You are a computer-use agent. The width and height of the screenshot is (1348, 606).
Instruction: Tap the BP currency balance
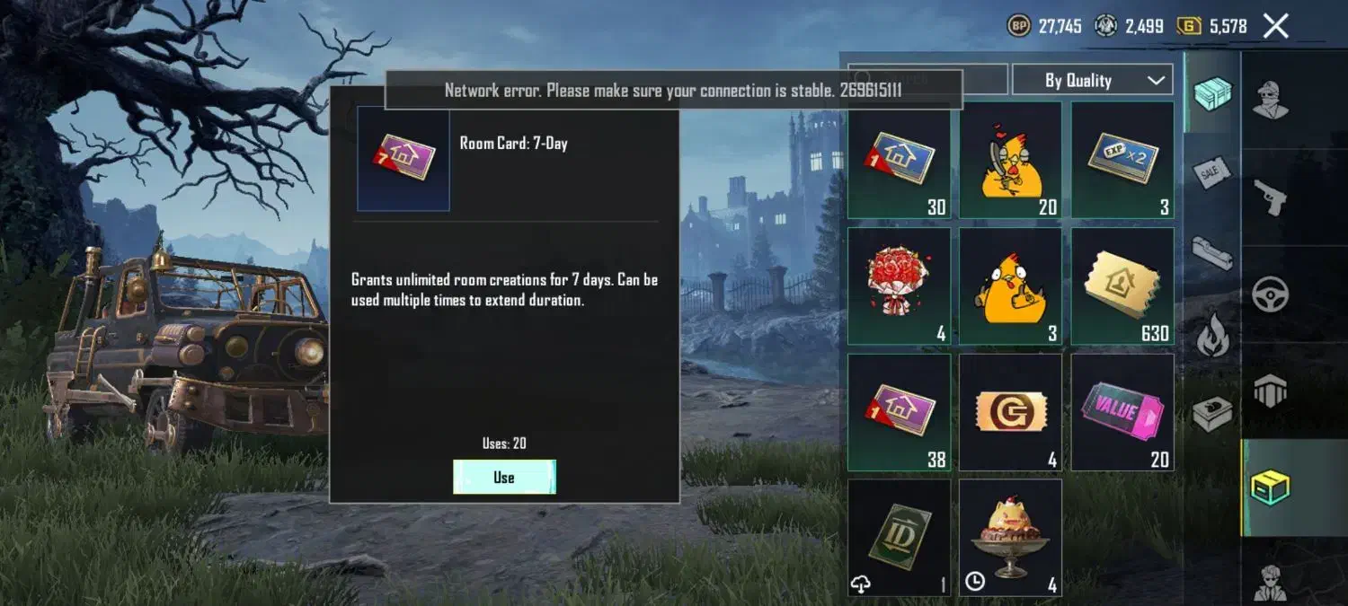1043,26
